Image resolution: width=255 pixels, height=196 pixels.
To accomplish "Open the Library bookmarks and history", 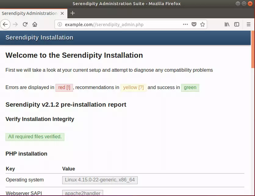I will 227,24.
